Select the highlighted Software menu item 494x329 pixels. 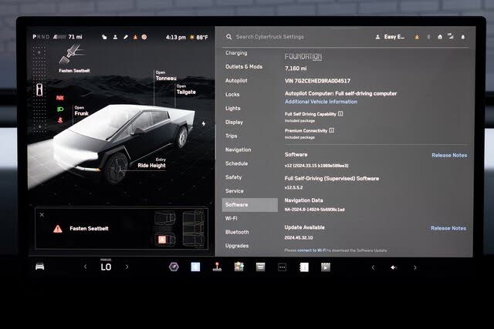(x=250, y=205)
